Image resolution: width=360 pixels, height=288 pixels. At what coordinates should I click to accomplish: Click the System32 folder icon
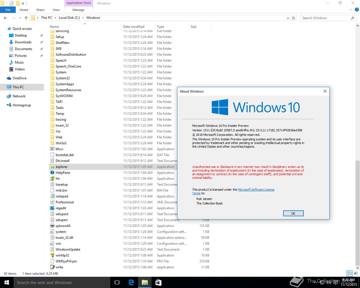[52, 78]
